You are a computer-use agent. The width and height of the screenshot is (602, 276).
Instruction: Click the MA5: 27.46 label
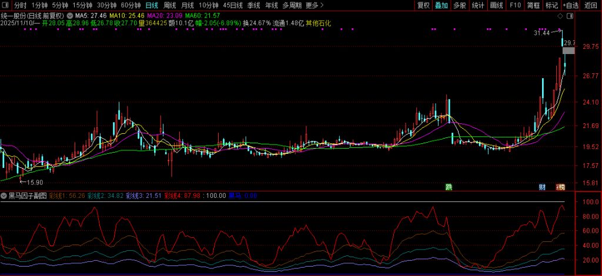coord(91,16)
